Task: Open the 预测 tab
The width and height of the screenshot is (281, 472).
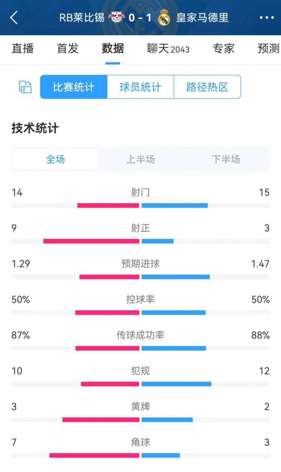Action: (x=269, y=48)
